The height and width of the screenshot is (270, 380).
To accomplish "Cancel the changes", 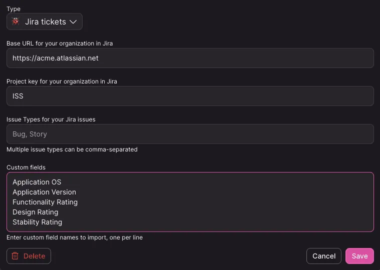I will (324, 256).
